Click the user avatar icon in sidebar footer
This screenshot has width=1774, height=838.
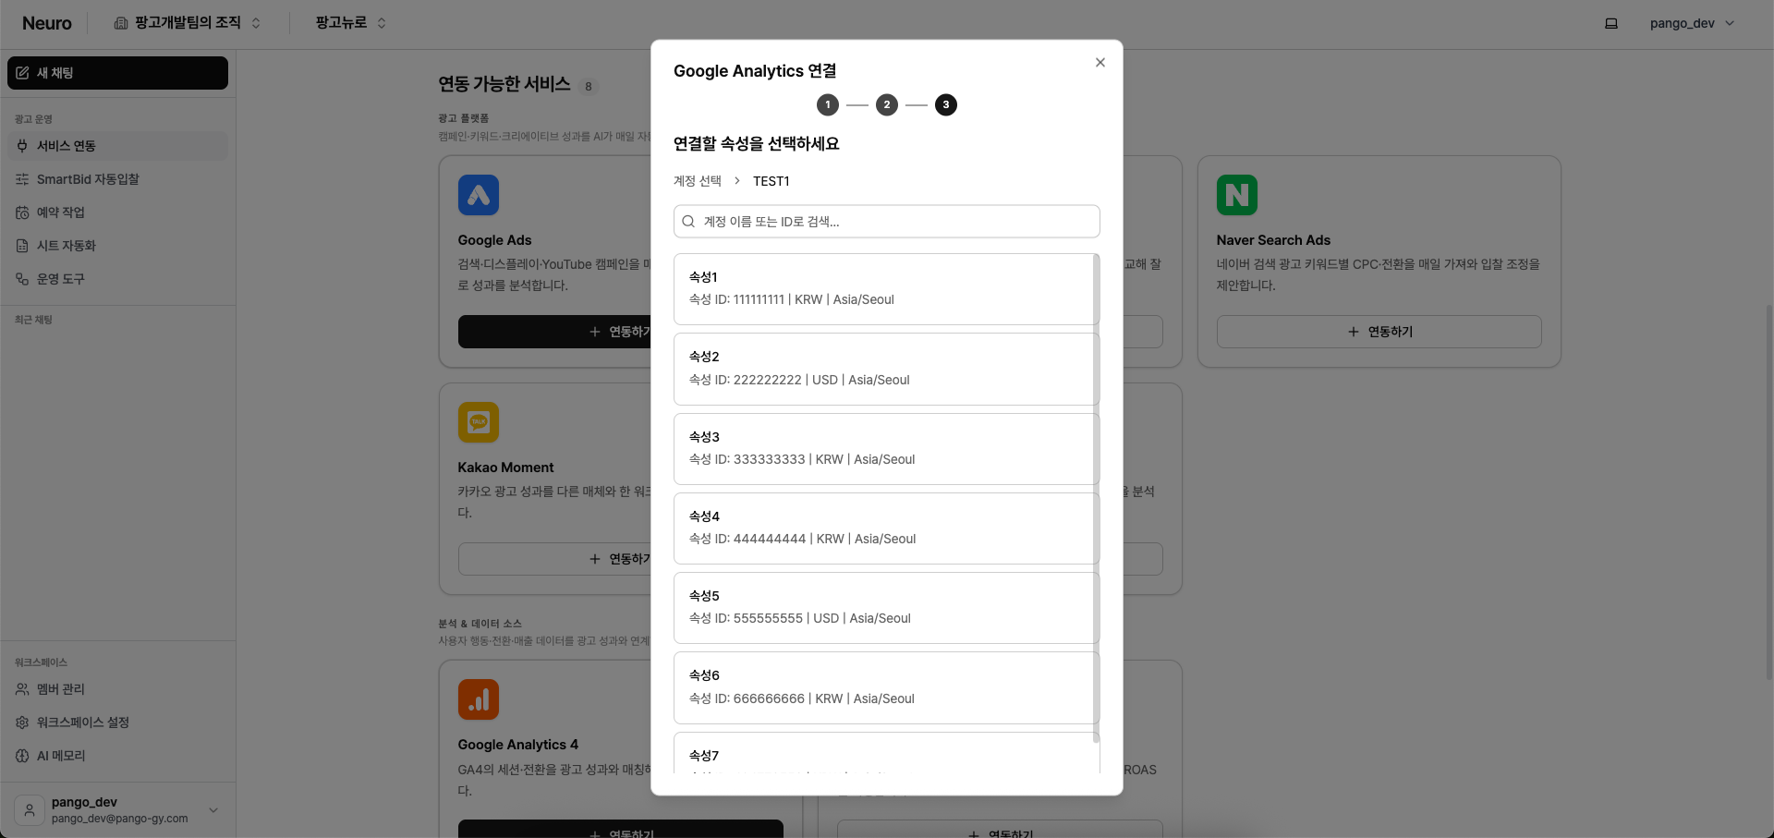coord(30,810)
